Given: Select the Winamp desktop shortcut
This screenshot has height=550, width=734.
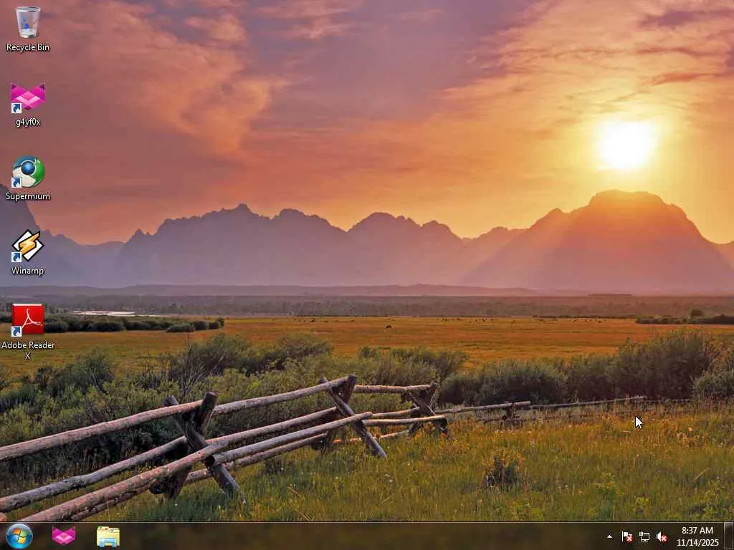Looking at the screenshot, I should (28, 253).
